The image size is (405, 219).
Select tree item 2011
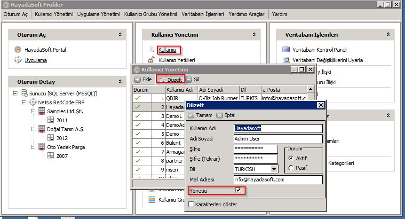62,120
